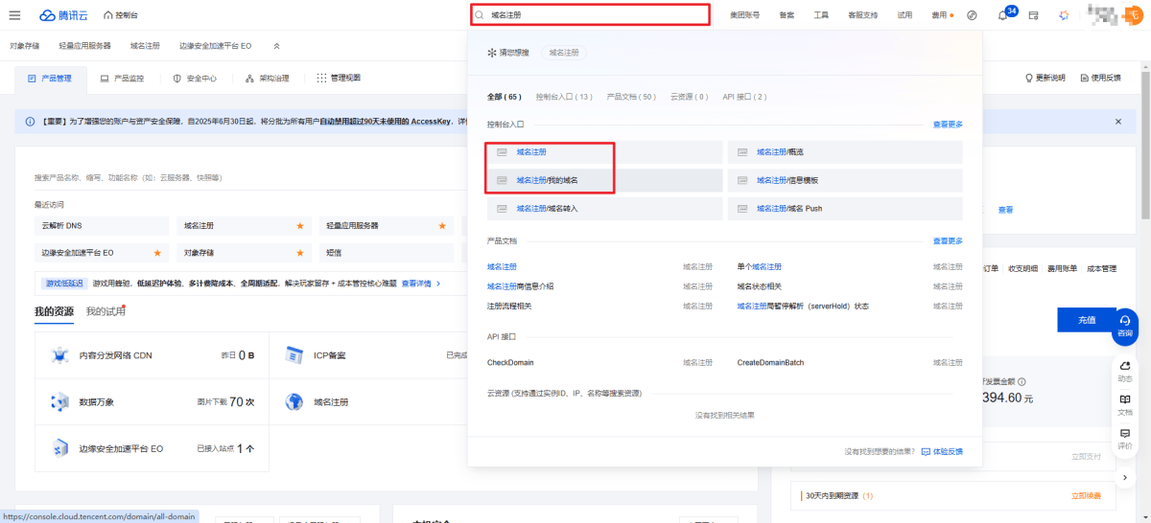Toggle favorite star for 域名注册 recent item
The height and width of the screenshot is (523, 1151).
(x=299, y=226)
